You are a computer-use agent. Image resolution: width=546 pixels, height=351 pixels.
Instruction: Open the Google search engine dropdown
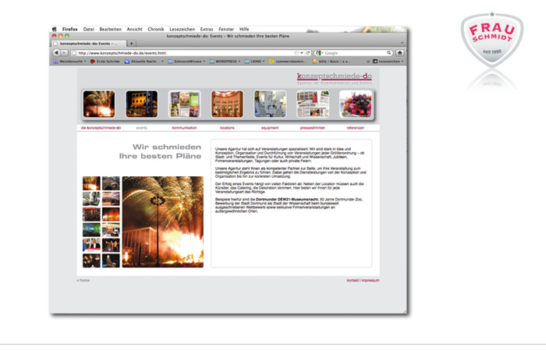point(319,53)
